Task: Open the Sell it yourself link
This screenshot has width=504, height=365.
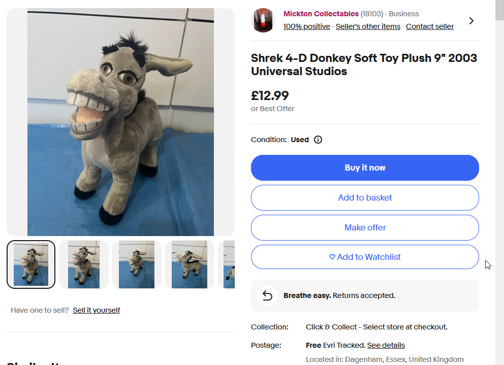Action: [x=96, y=310]
